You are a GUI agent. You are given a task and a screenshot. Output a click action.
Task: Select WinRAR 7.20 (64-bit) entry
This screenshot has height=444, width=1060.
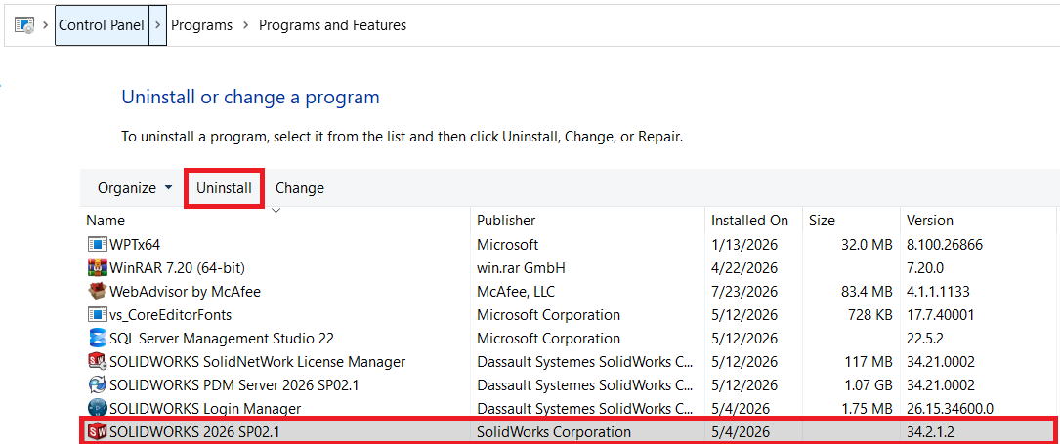[177, 268]
